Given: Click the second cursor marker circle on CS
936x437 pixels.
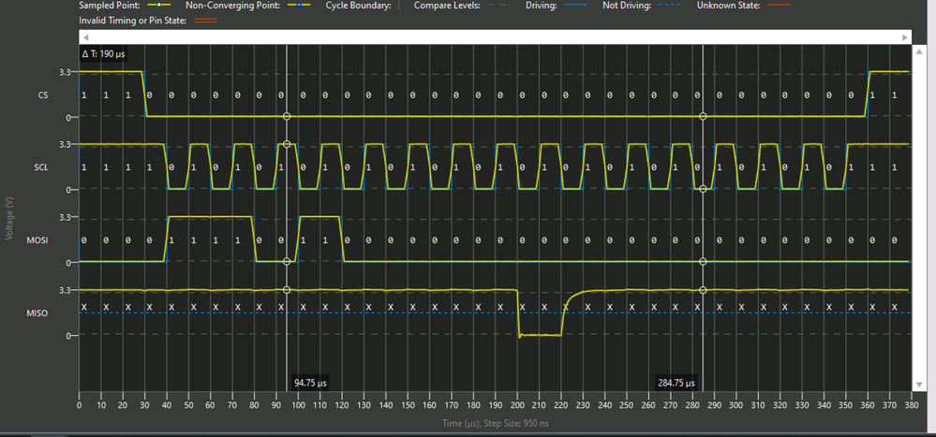Looking at the screenshot, I should point(704,117).
